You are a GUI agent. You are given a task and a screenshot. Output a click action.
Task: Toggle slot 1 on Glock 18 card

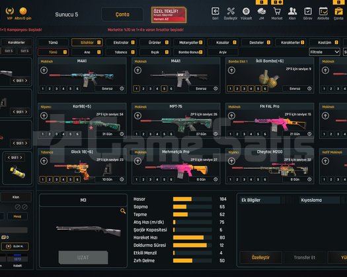pyautogui.click(x=42, y=179)
